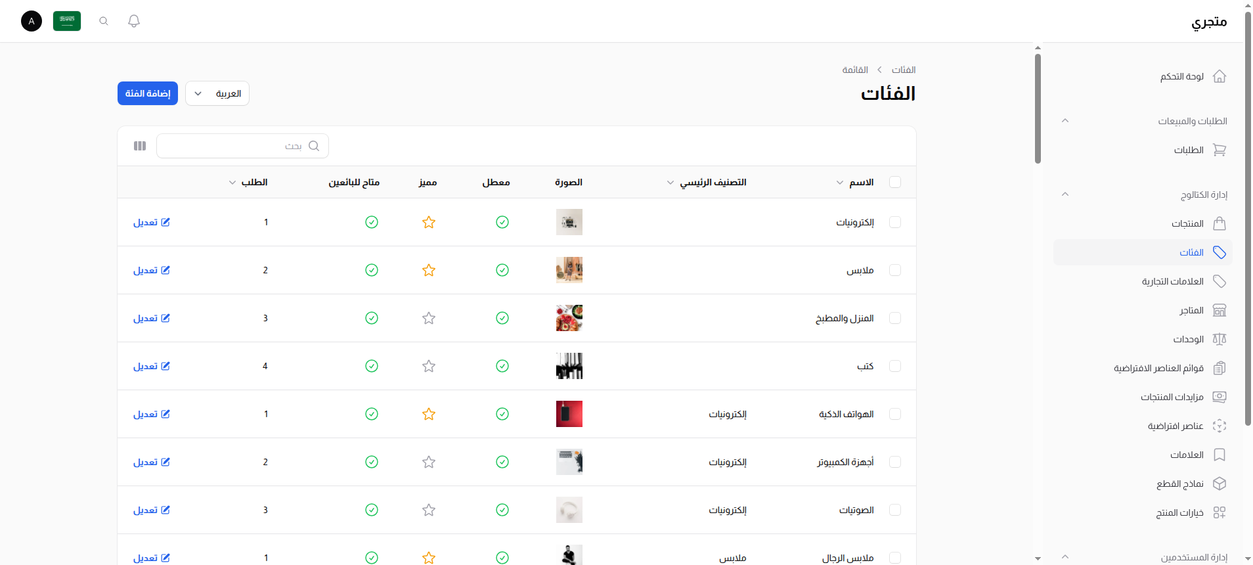Image resolution: width=1253 pixels, height=565 pixels.
Task: Click the tags bookmark icon in sidebar
Action: [1220, 455]
